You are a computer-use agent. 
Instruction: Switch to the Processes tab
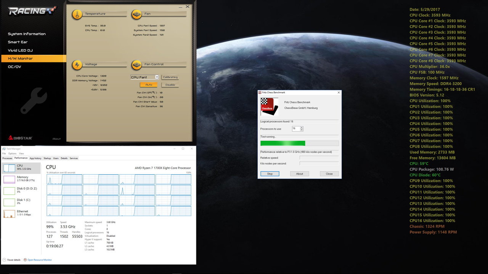pyautogui.click(x=7, y=158)
